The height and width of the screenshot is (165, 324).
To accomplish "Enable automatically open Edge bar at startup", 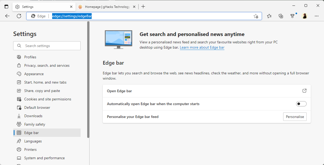I will 301,104.
